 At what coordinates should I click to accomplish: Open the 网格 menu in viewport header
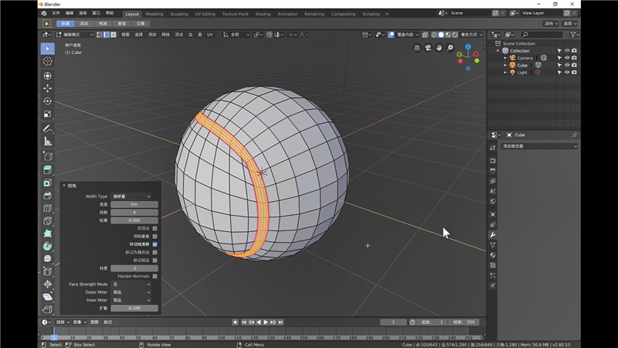click(165, 35)
